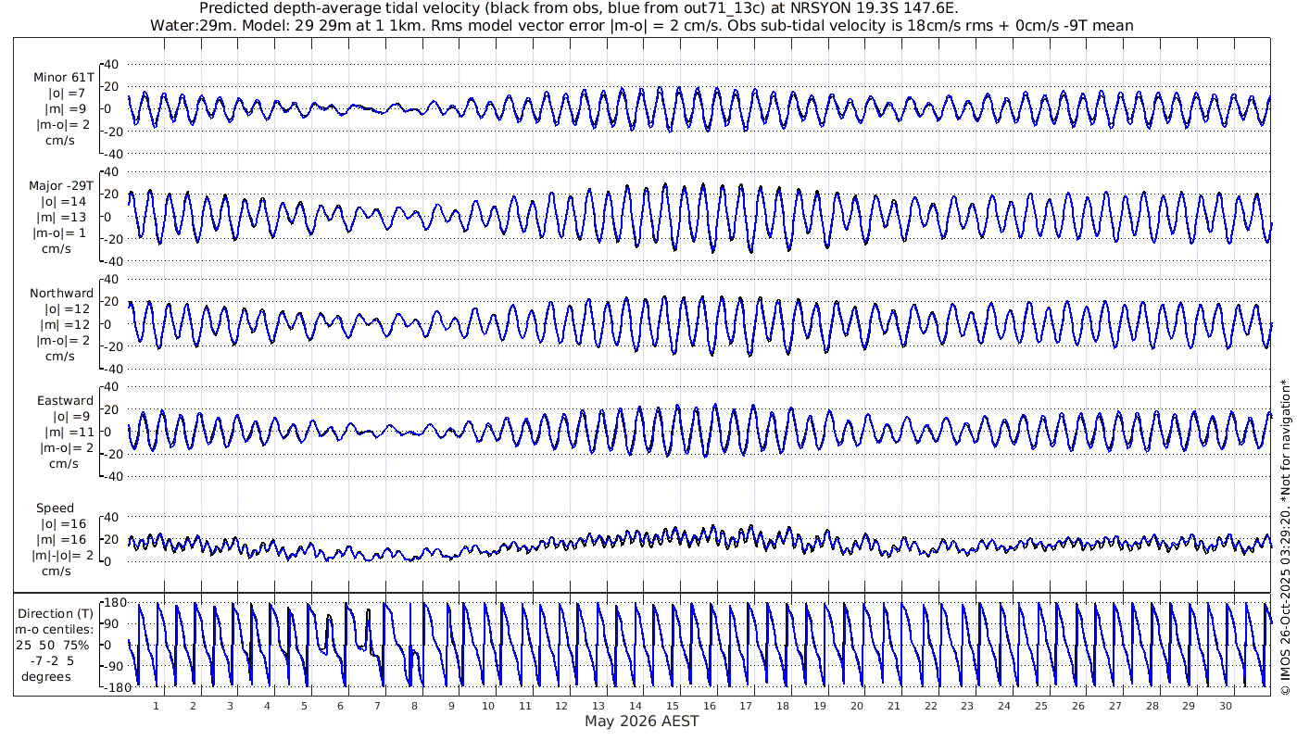Click "|m-o|= 2" beside the Minor panel

tap(63, 125)
